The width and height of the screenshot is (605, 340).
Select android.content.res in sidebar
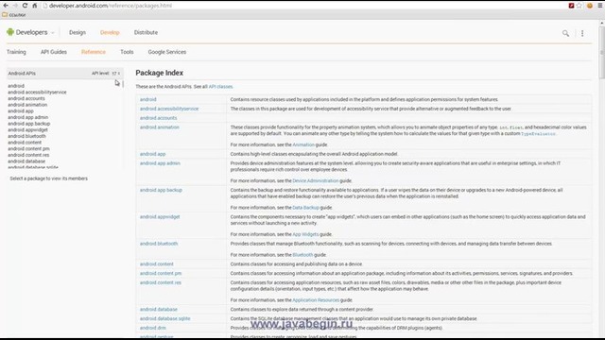tap(28, 155)
